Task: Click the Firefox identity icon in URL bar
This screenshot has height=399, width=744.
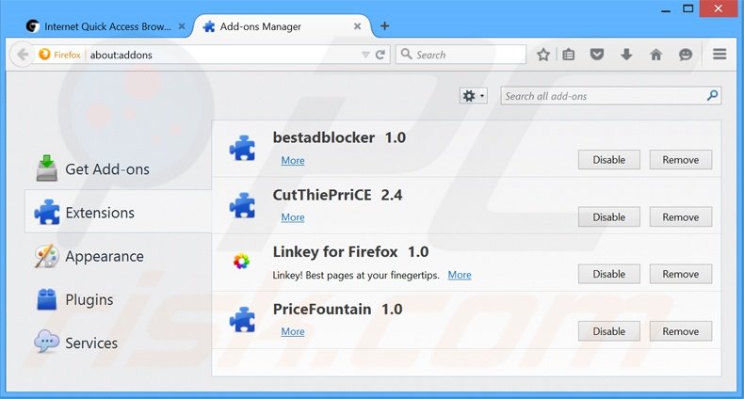Action: (x=59, y=55)
